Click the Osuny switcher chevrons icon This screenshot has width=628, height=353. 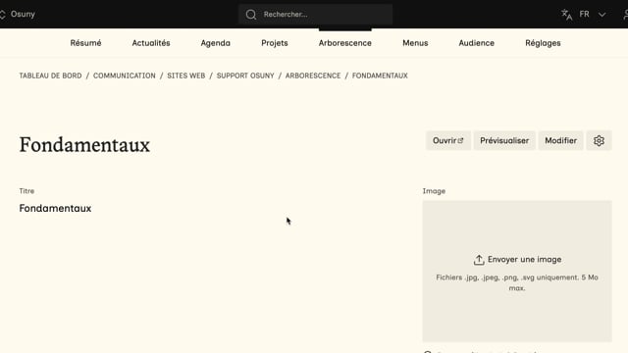pyautogui.click(x=2, y=15)
